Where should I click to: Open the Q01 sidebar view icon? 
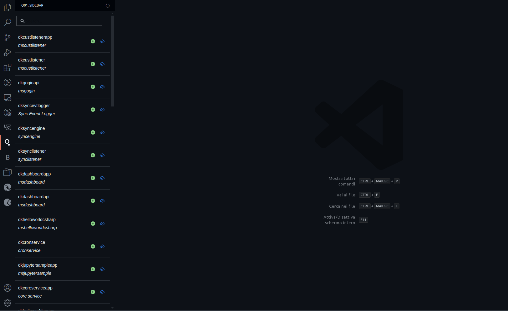coord(8,142)
